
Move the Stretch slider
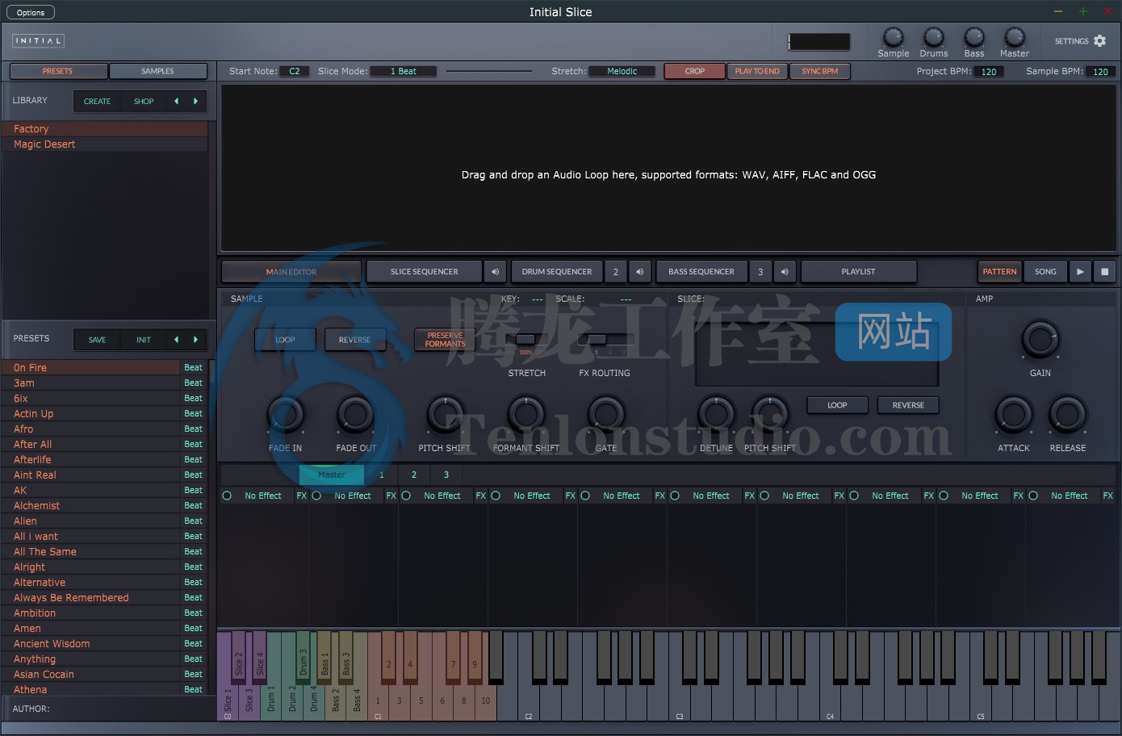coord(525,340)
